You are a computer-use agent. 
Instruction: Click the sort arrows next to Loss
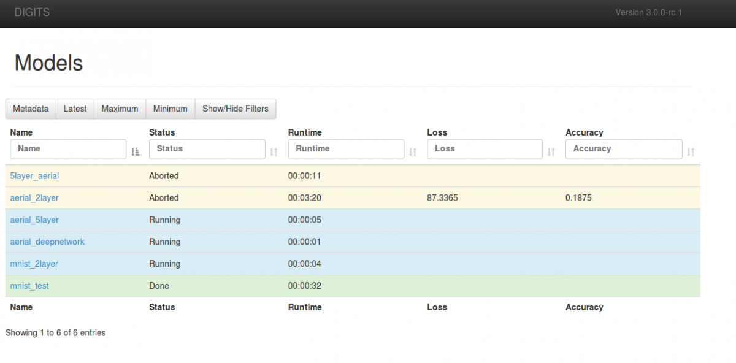pos(551,151)
